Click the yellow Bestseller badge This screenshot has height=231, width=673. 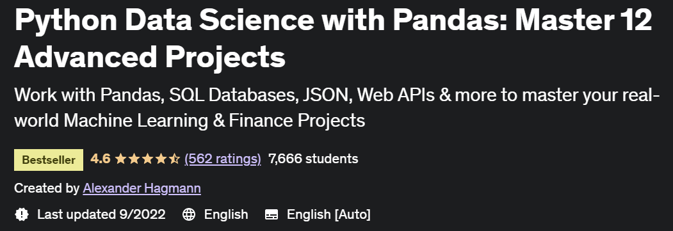[x=49, y=160]
